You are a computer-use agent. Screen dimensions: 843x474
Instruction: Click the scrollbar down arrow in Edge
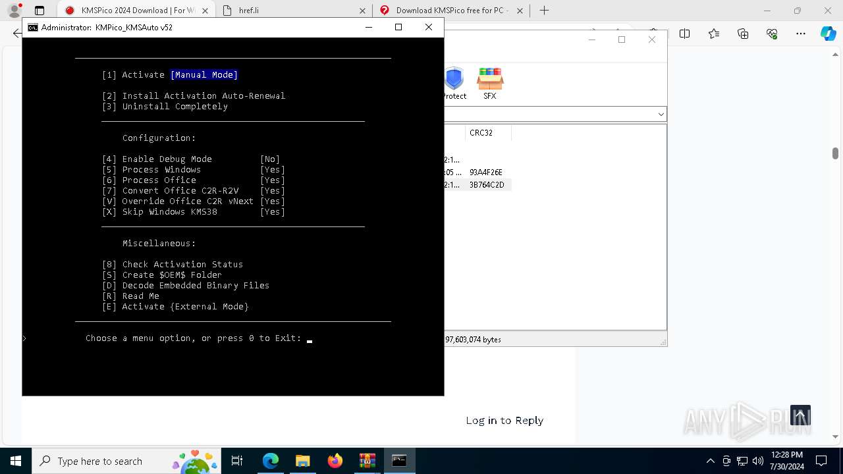pyautogui.click(x=835, y=436)
